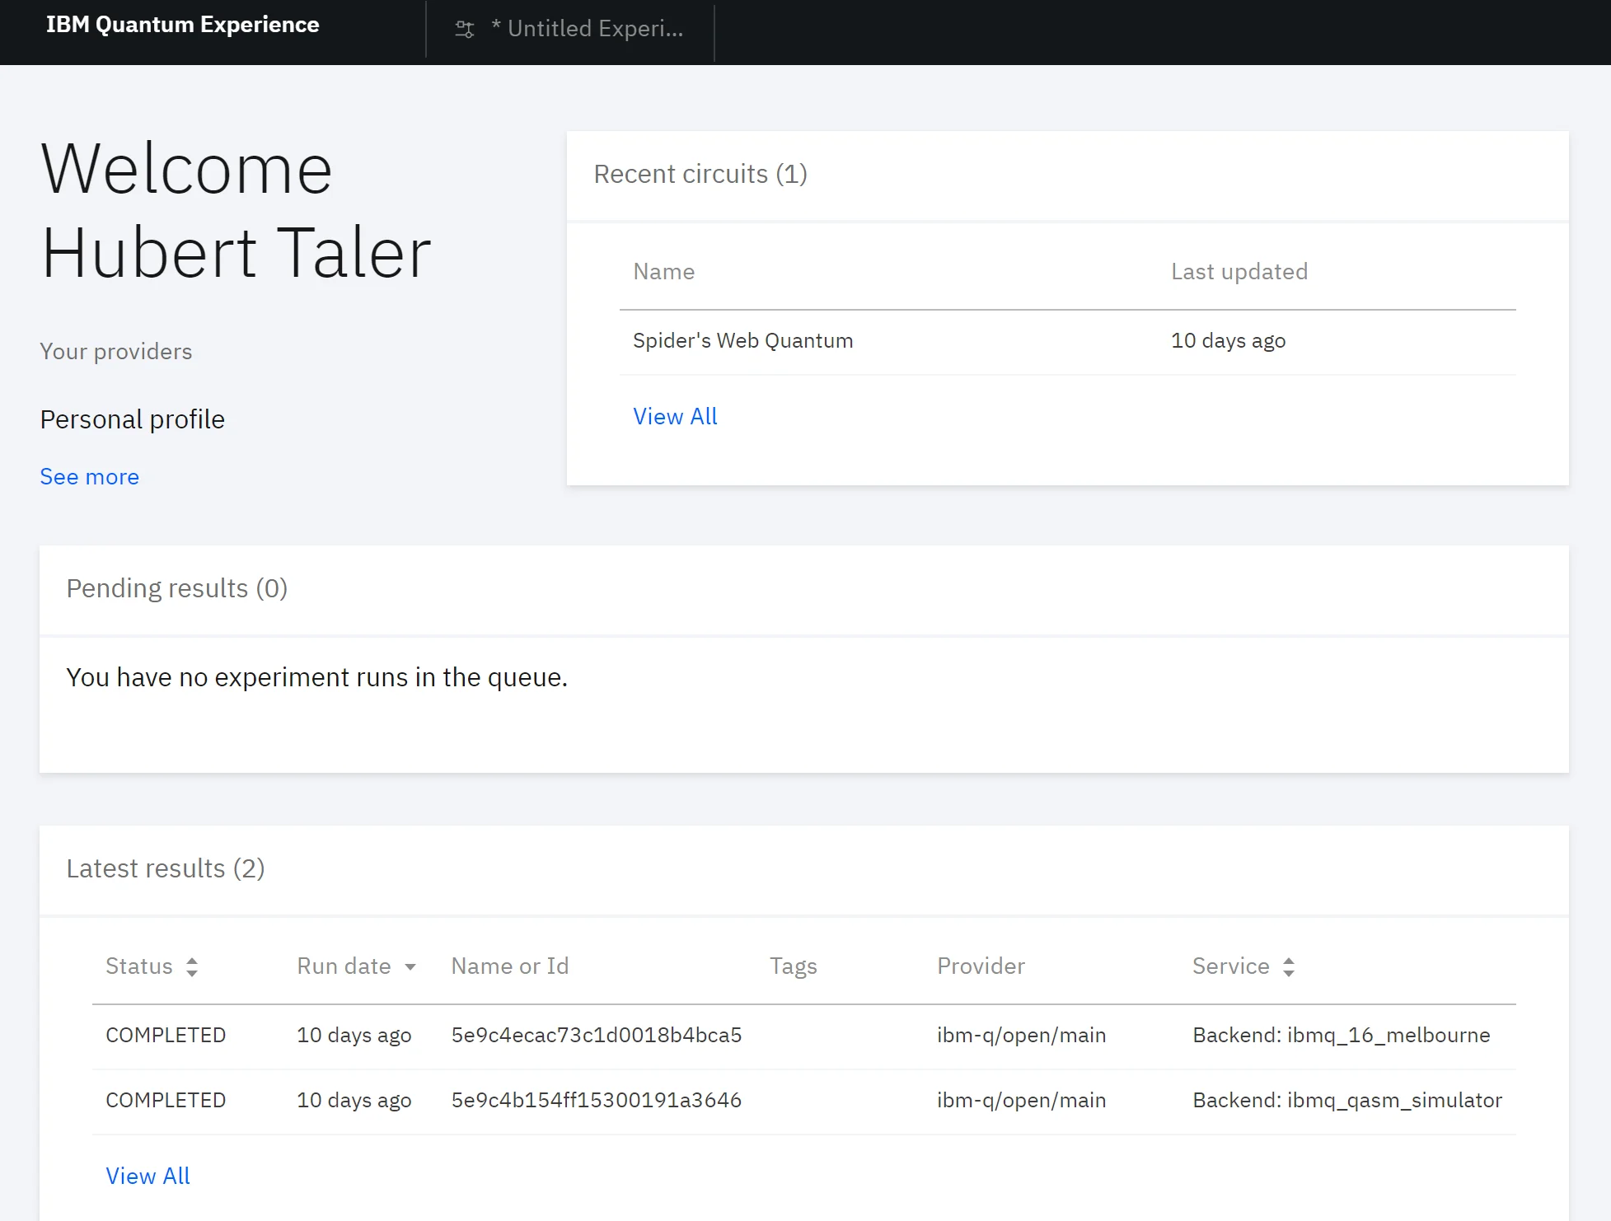The width and height of the screenshot is (1611, 1221).
Task: Sort results by Status arrows
Action: 192,967
